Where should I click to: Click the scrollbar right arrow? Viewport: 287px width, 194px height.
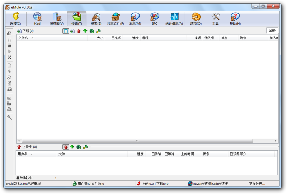[276, 141]
